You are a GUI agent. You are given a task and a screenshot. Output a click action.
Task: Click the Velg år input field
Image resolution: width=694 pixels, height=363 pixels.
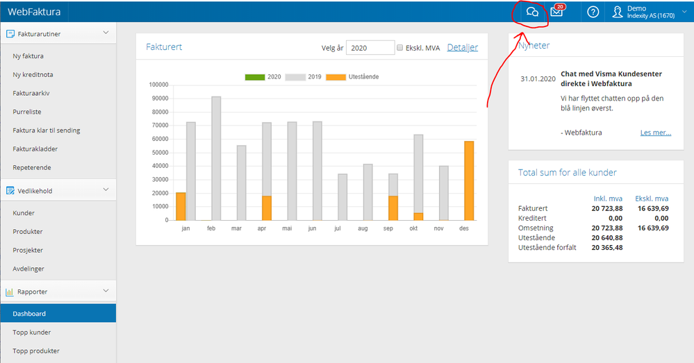pyautogui.click(x=370, y=48)
